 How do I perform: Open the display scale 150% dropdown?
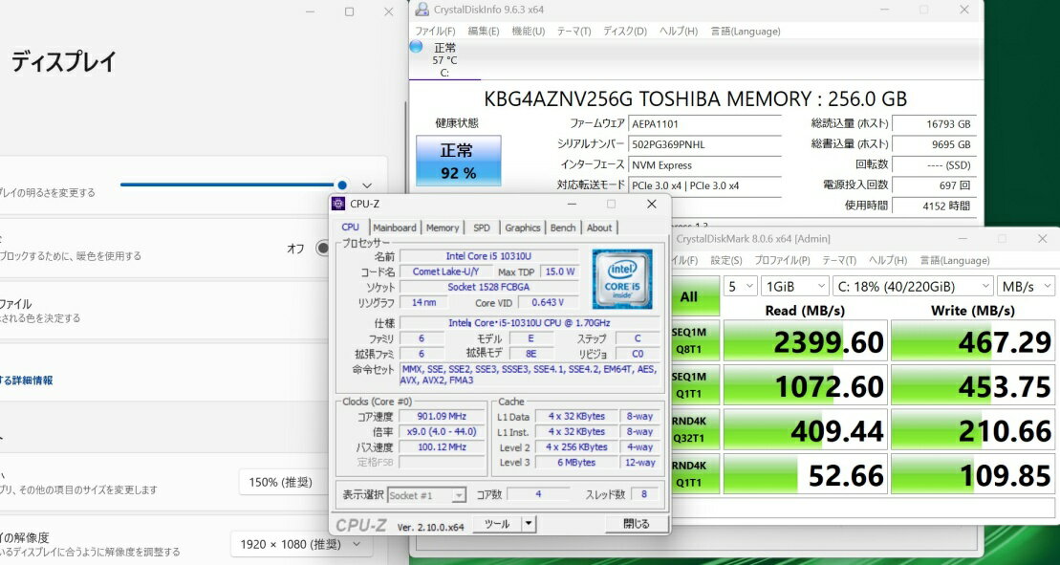(x=285, y=483)
